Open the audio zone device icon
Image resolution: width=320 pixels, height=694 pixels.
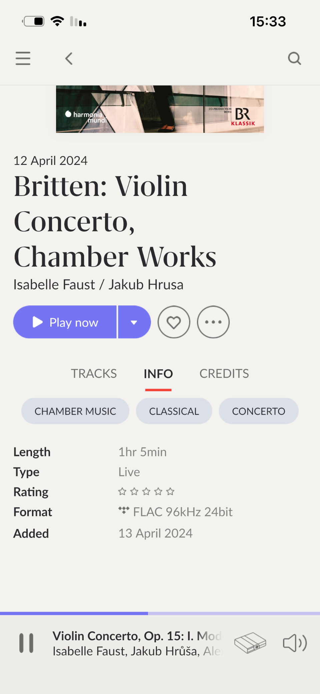click(250, 643)
